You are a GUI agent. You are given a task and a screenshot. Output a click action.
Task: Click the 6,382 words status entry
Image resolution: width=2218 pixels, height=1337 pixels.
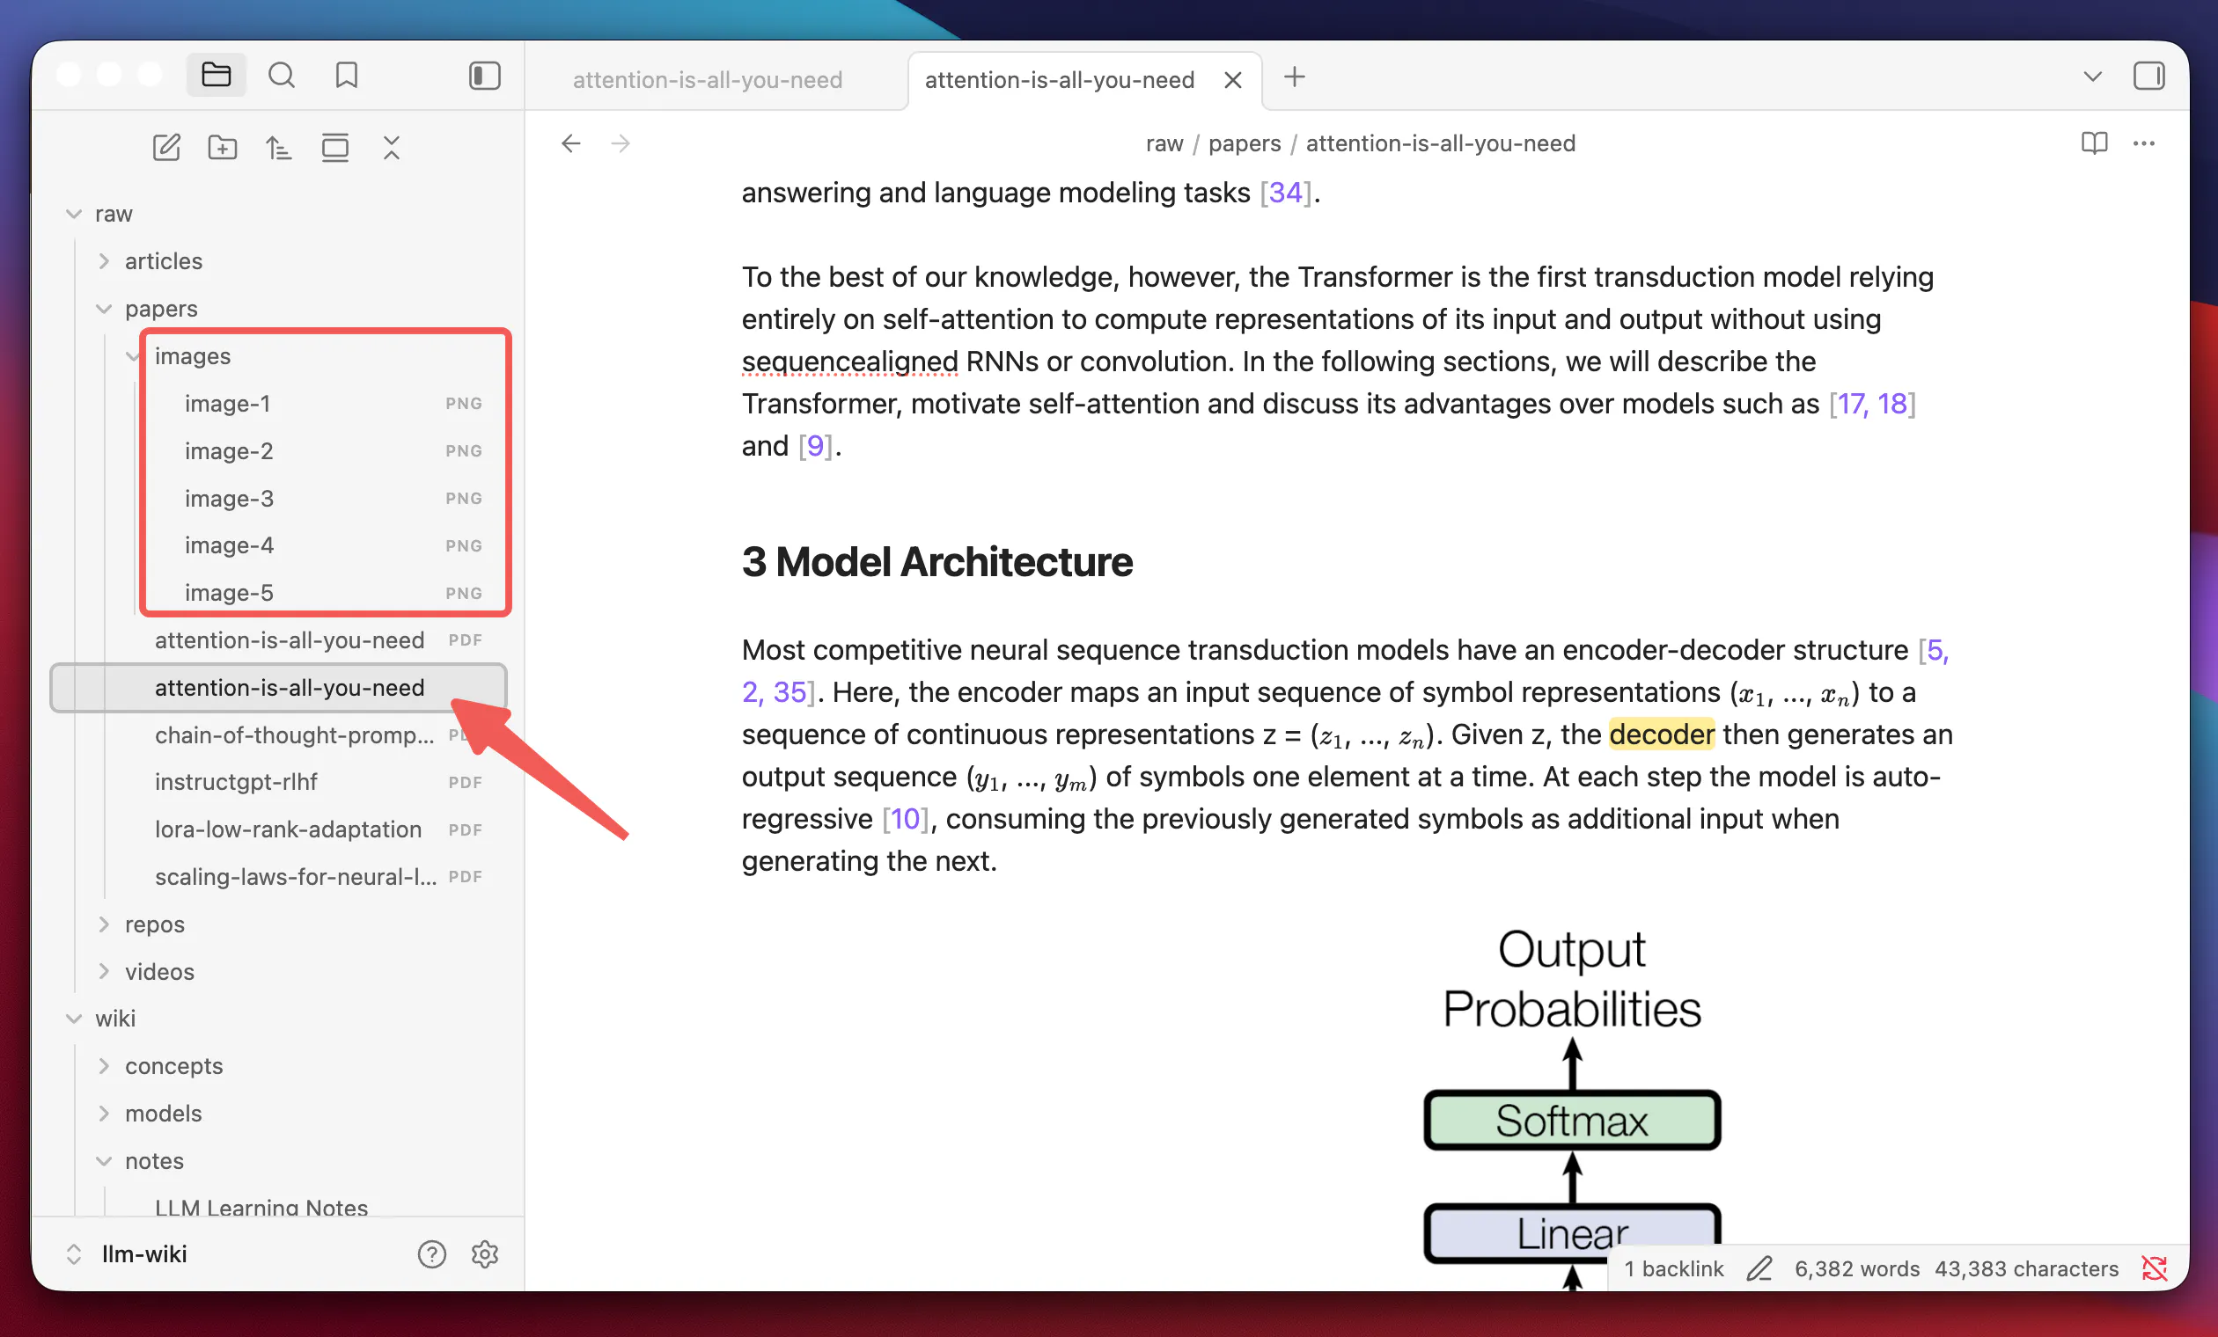[1856, 1268]
